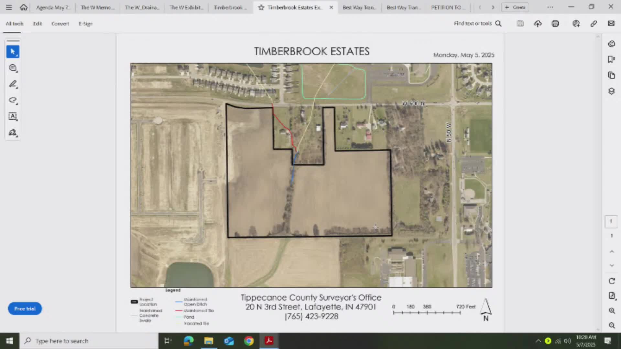Zoom in using the magnifier plus icon
The width and height of the screenshot is (621, 349).
[612, 311]
